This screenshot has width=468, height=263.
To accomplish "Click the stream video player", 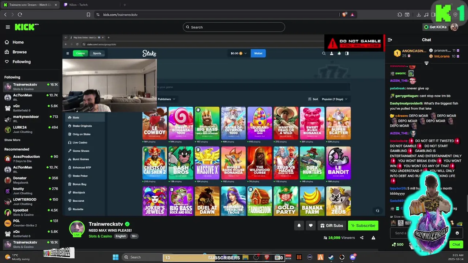I will tap(224, 125).
